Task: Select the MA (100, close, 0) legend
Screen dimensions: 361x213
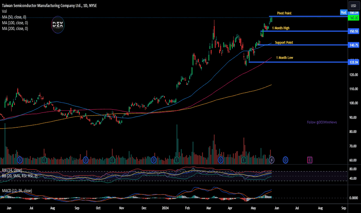Action: pyautogui.click(x=15, y=23)
